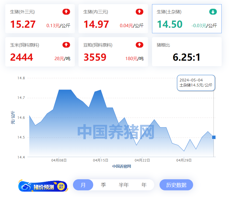Click the 点击进入 badge on 猪价预测 banner
Image resolution: width=230 pixels, height=197 pixels.
61,186
